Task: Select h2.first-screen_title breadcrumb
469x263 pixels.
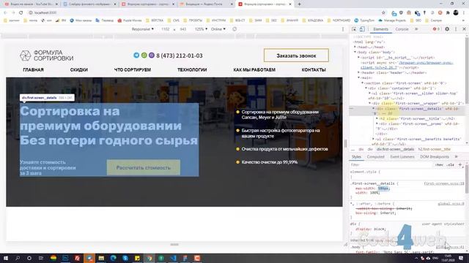Action: (435, 149)
